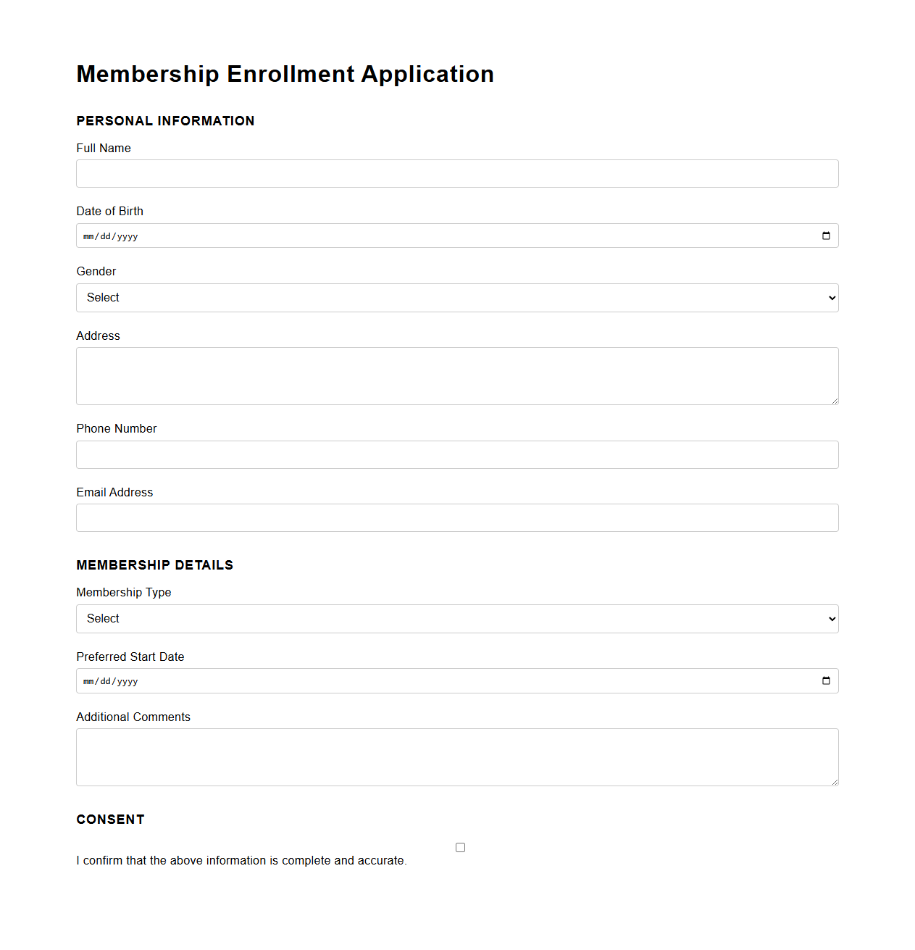Screen dimensions: 915x950
Task: Check the consent confirmation checkbox
Action: tap(460, 846)
